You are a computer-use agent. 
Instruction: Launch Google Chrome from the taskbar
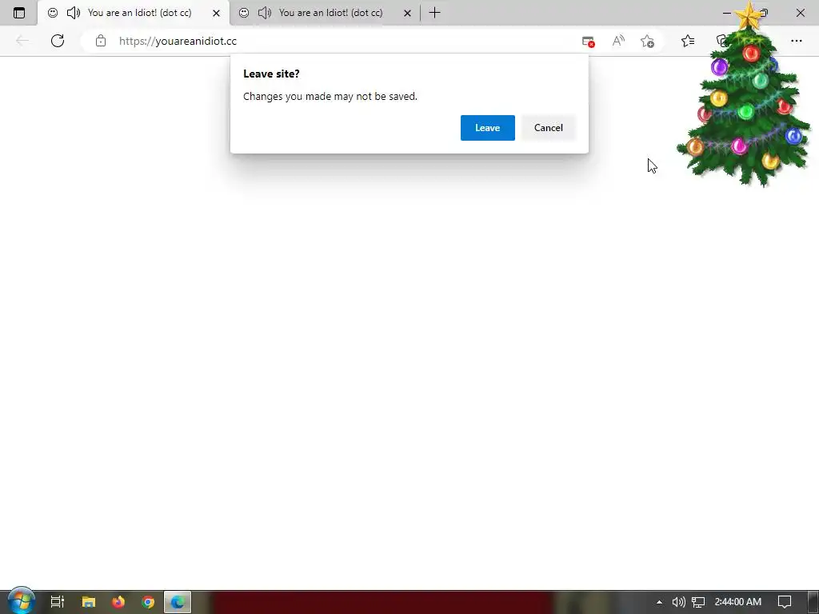click(x=148, y=602)
